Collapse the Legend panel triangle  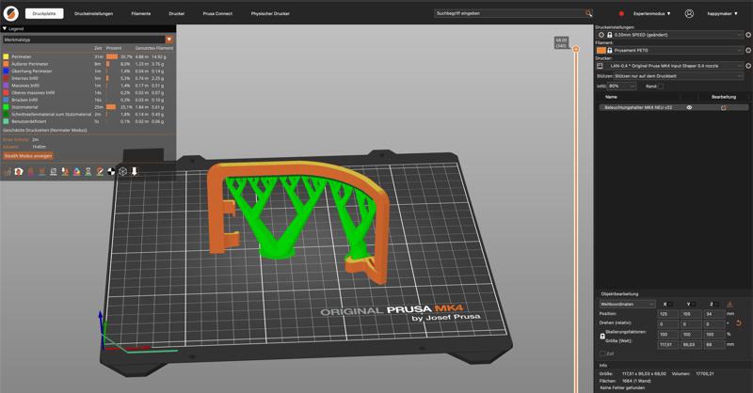[x=5, y=29]
